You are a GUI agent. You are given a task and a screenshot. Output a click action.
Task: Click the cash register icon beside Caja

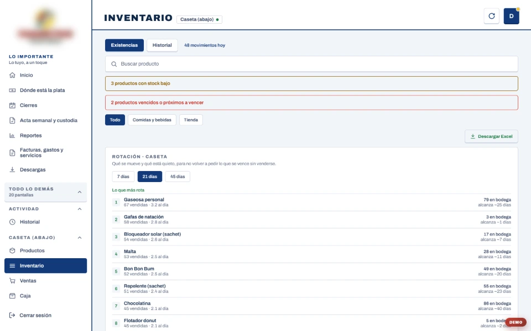coord(12,296)
